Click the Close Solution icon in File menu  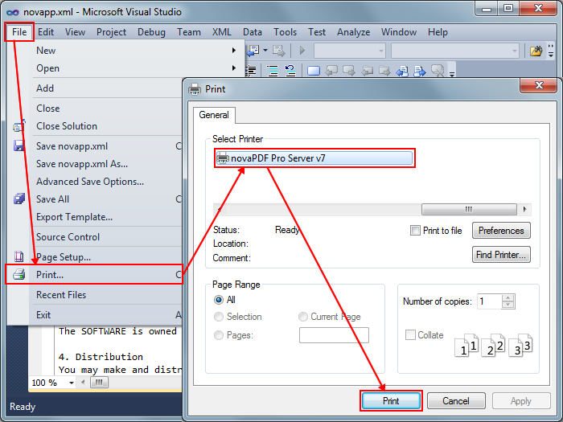(x=18, y=126)
